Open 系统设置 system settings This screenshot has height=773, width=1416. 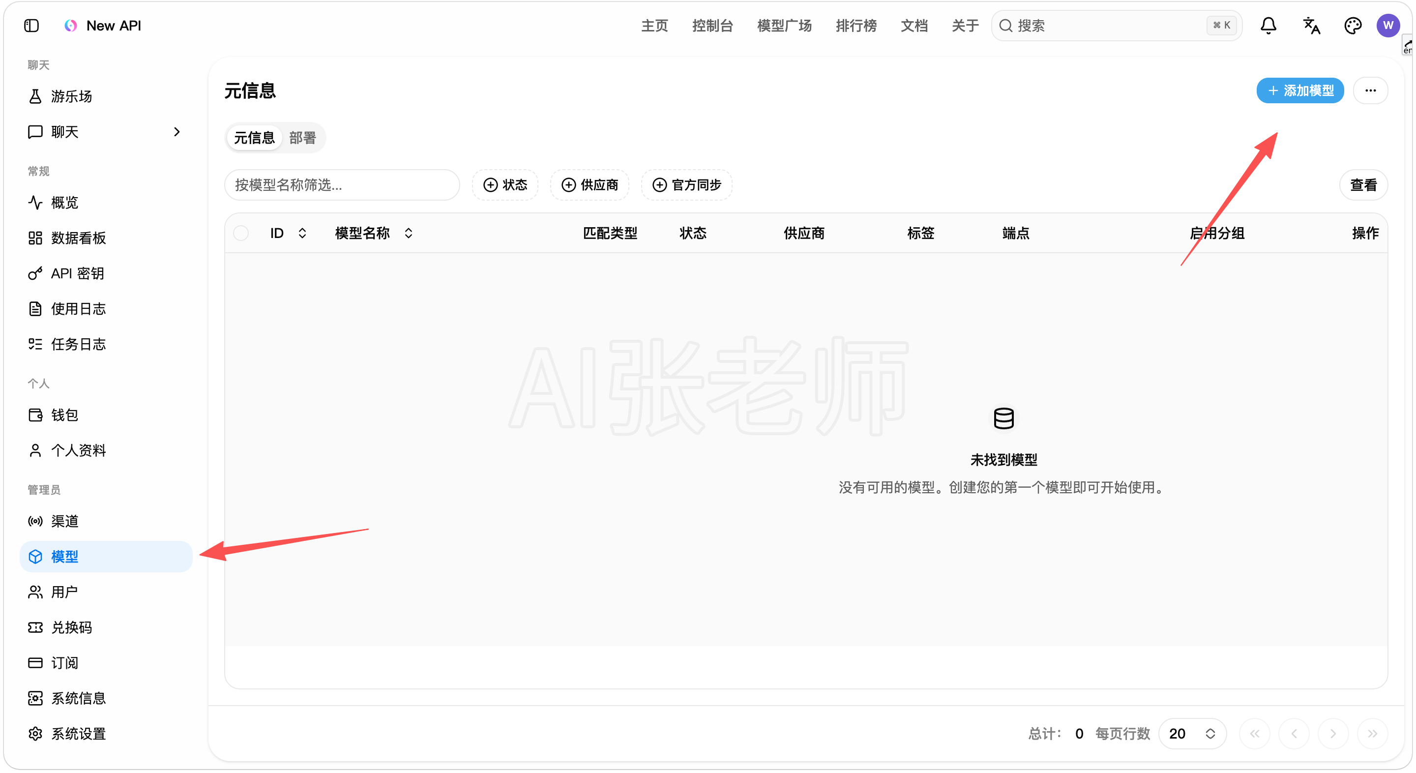coord(106,734)
